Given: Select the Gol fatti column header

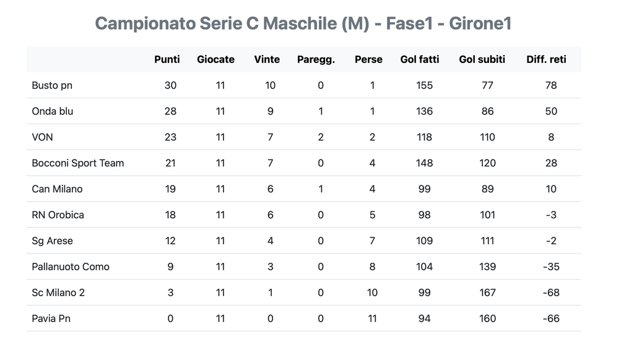Looking at the screenshot, I should [x=420, y=59].
